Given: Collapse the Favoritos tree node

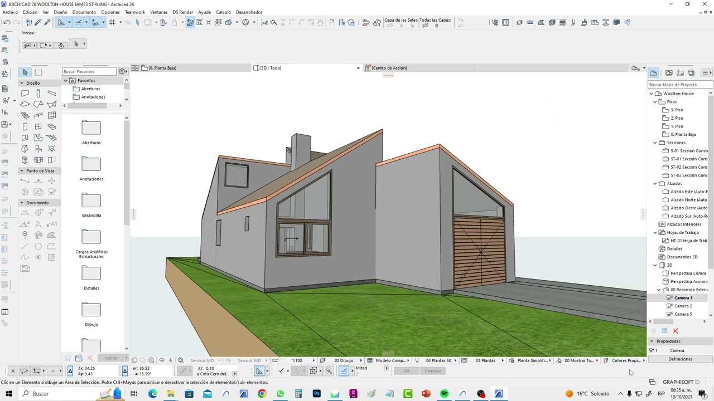Looking at the screenshot, I should tap(66, 81).
